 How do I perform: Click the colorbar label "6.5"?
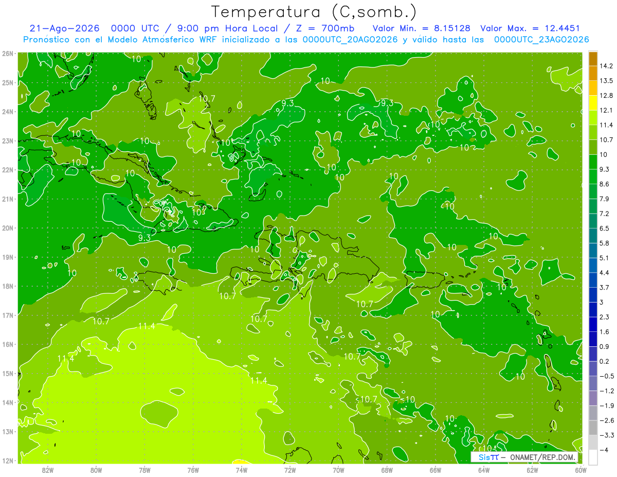[604, 228]
